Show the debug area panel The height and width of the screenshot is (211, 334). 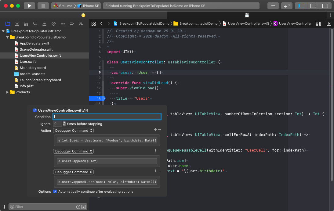(x=313, y=6)
